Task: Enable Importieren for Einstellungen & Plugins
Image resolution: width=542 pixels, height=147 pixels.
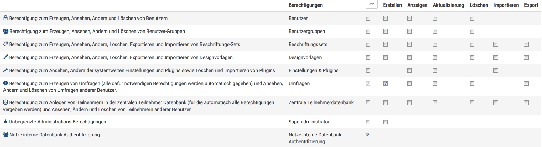Action: pyautogui.click(x=496, y=71)
